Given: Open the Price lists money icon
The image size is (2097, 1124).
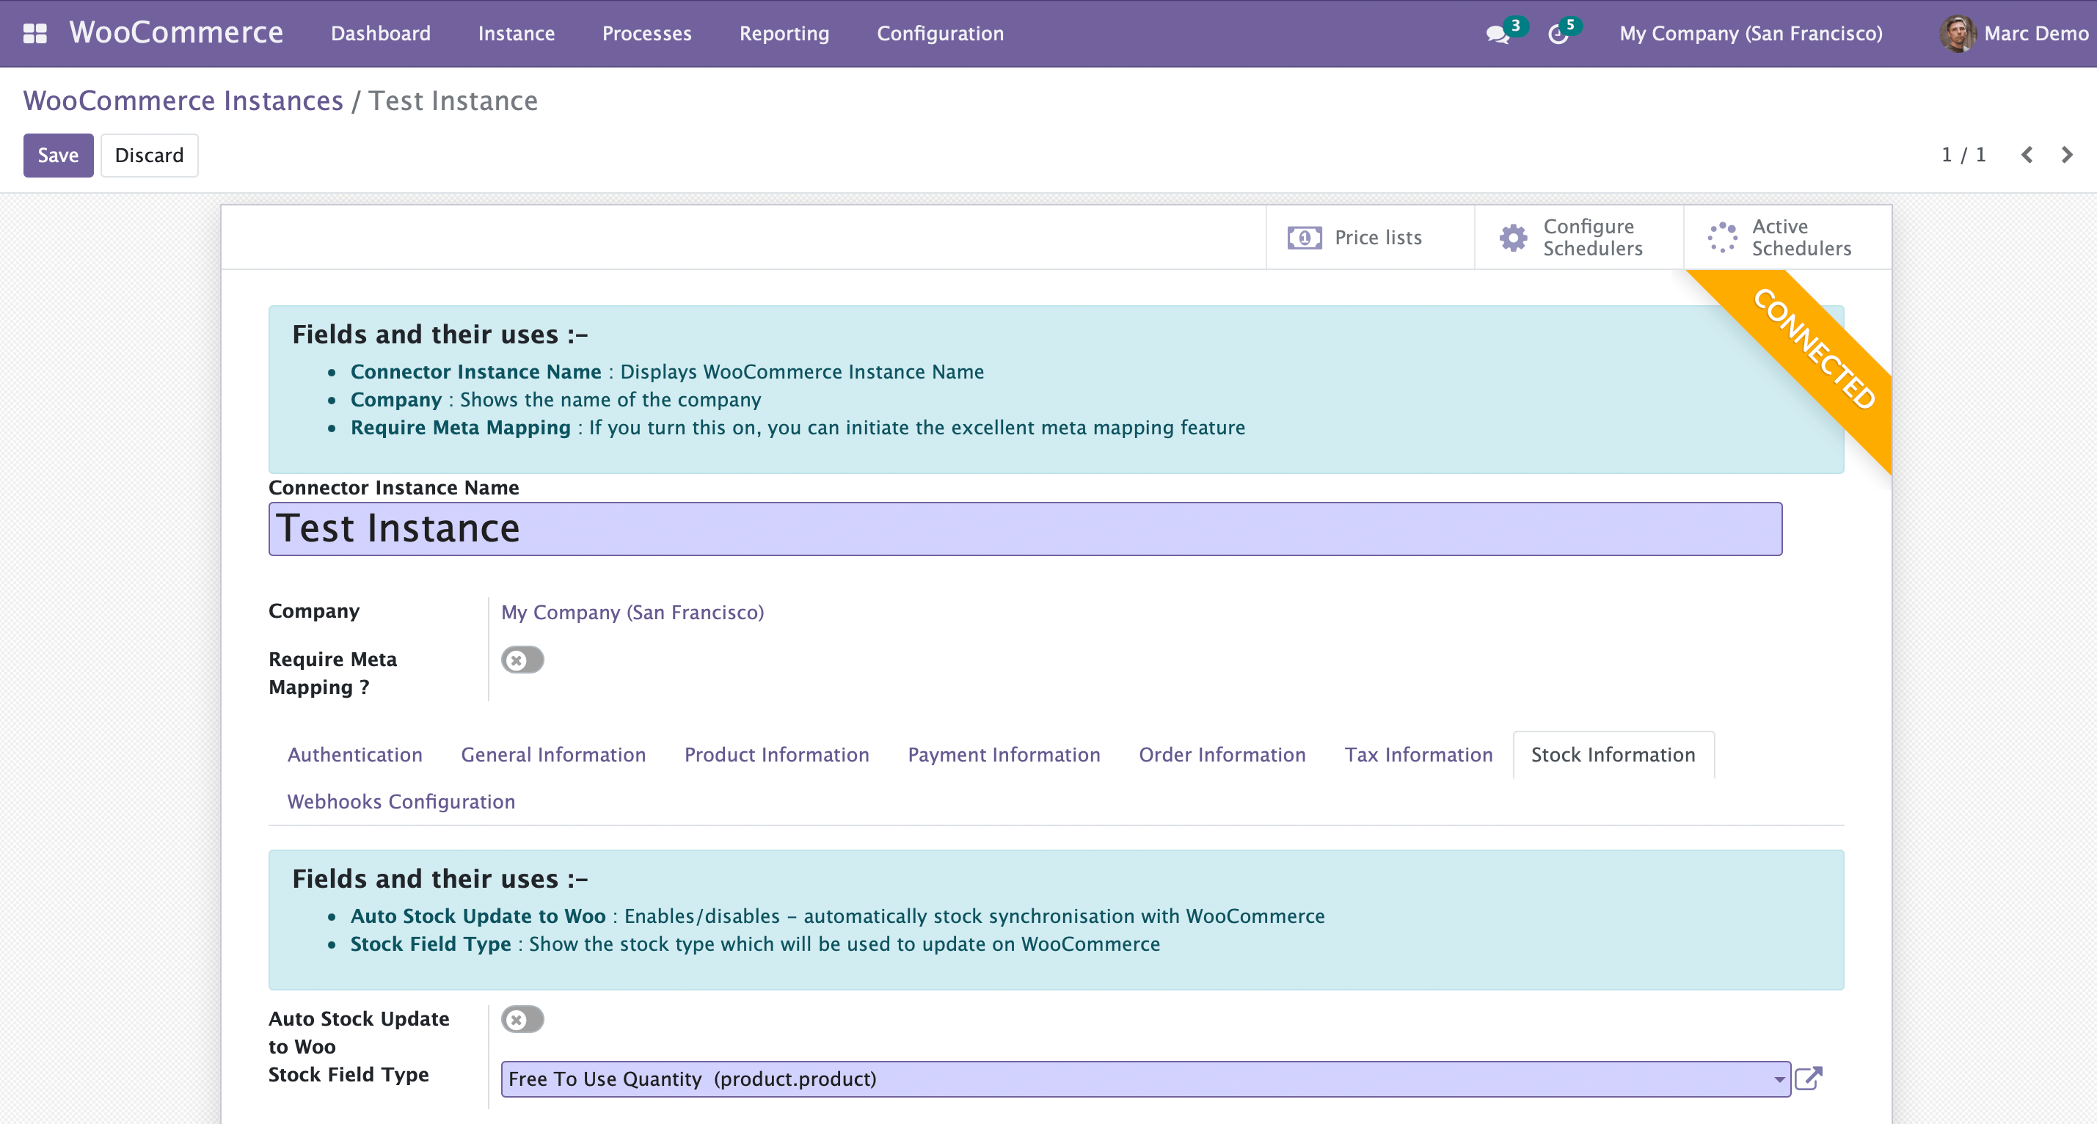Looking at the screenshot, I should click(x=1304, y=238).
